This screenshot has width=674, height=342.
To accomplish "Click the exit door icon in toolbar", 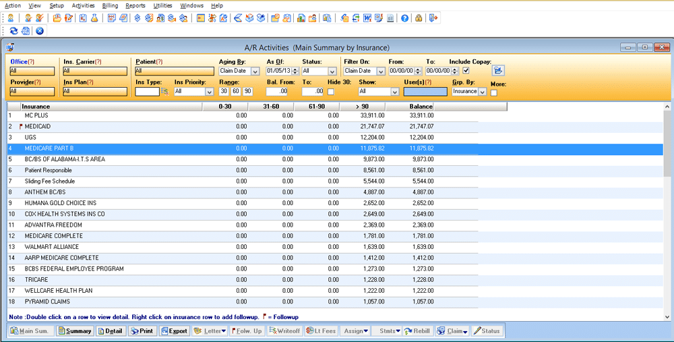I will coord(433,18).
